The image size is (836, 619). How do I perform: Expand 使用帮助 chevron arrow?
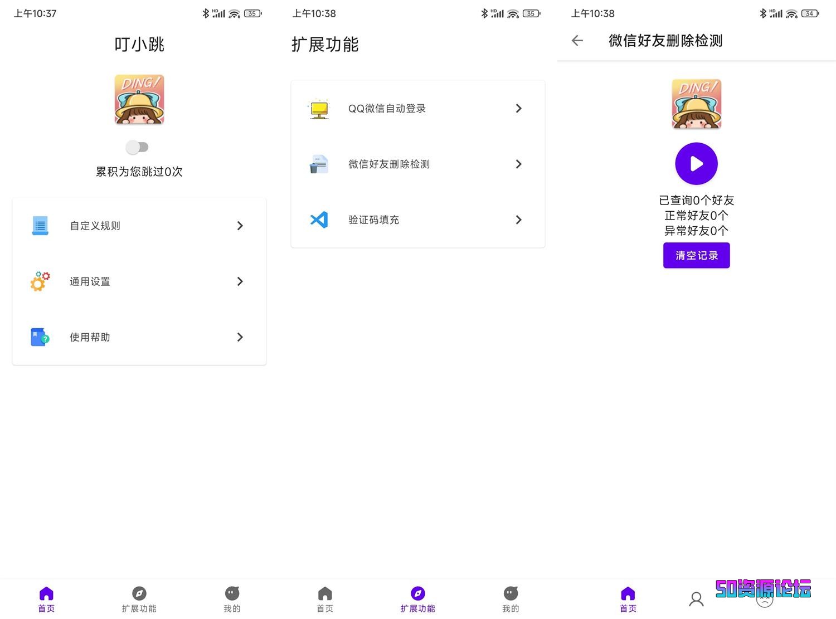click(x=240, y=337)
